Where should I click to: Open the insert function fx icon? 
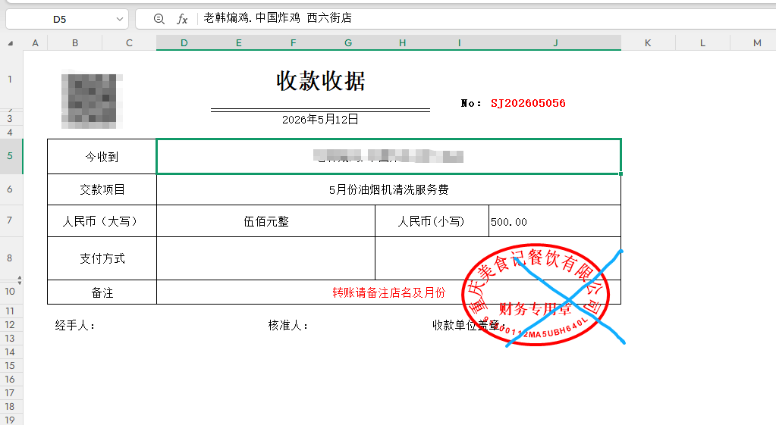(182, 19)
